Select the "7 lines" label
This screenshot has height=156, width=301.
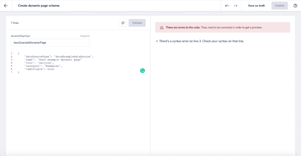tap(15, 23)
